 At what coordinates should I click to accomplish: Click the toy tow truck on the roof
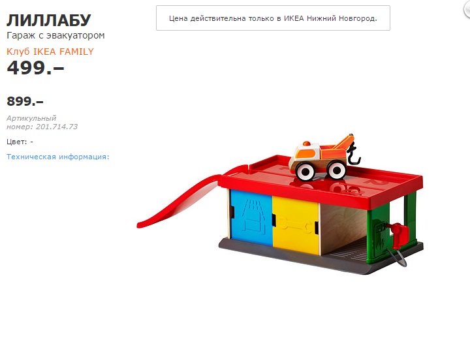click(x=324, y=159)
